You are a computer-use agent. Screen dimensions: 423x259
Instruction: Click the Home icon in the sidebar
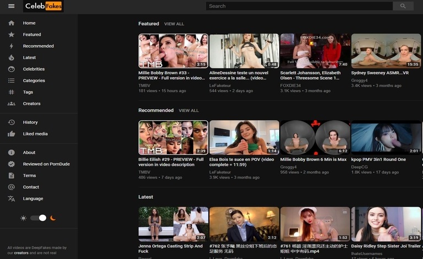click(x=11, y=23)
